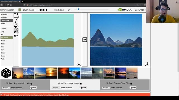Click the undo arrow icon
The image size is (179, 100).
coord(16,36)
